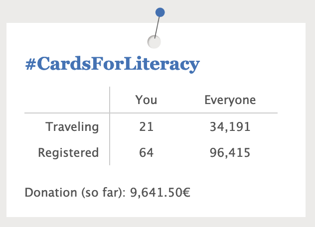Click the hash symbol in the title
The image size is (315, 227).
(31, 64)
